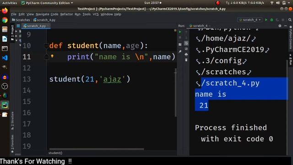The image size is (293, 165).
Task: Open Google Chrome from the dock
Action: 5,20
